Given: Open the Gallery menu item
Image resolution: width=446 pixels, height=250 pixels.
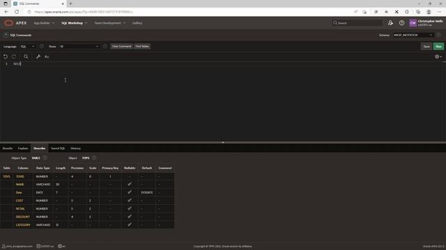Looking at the screenshot, I should click(x=137, y=23).
